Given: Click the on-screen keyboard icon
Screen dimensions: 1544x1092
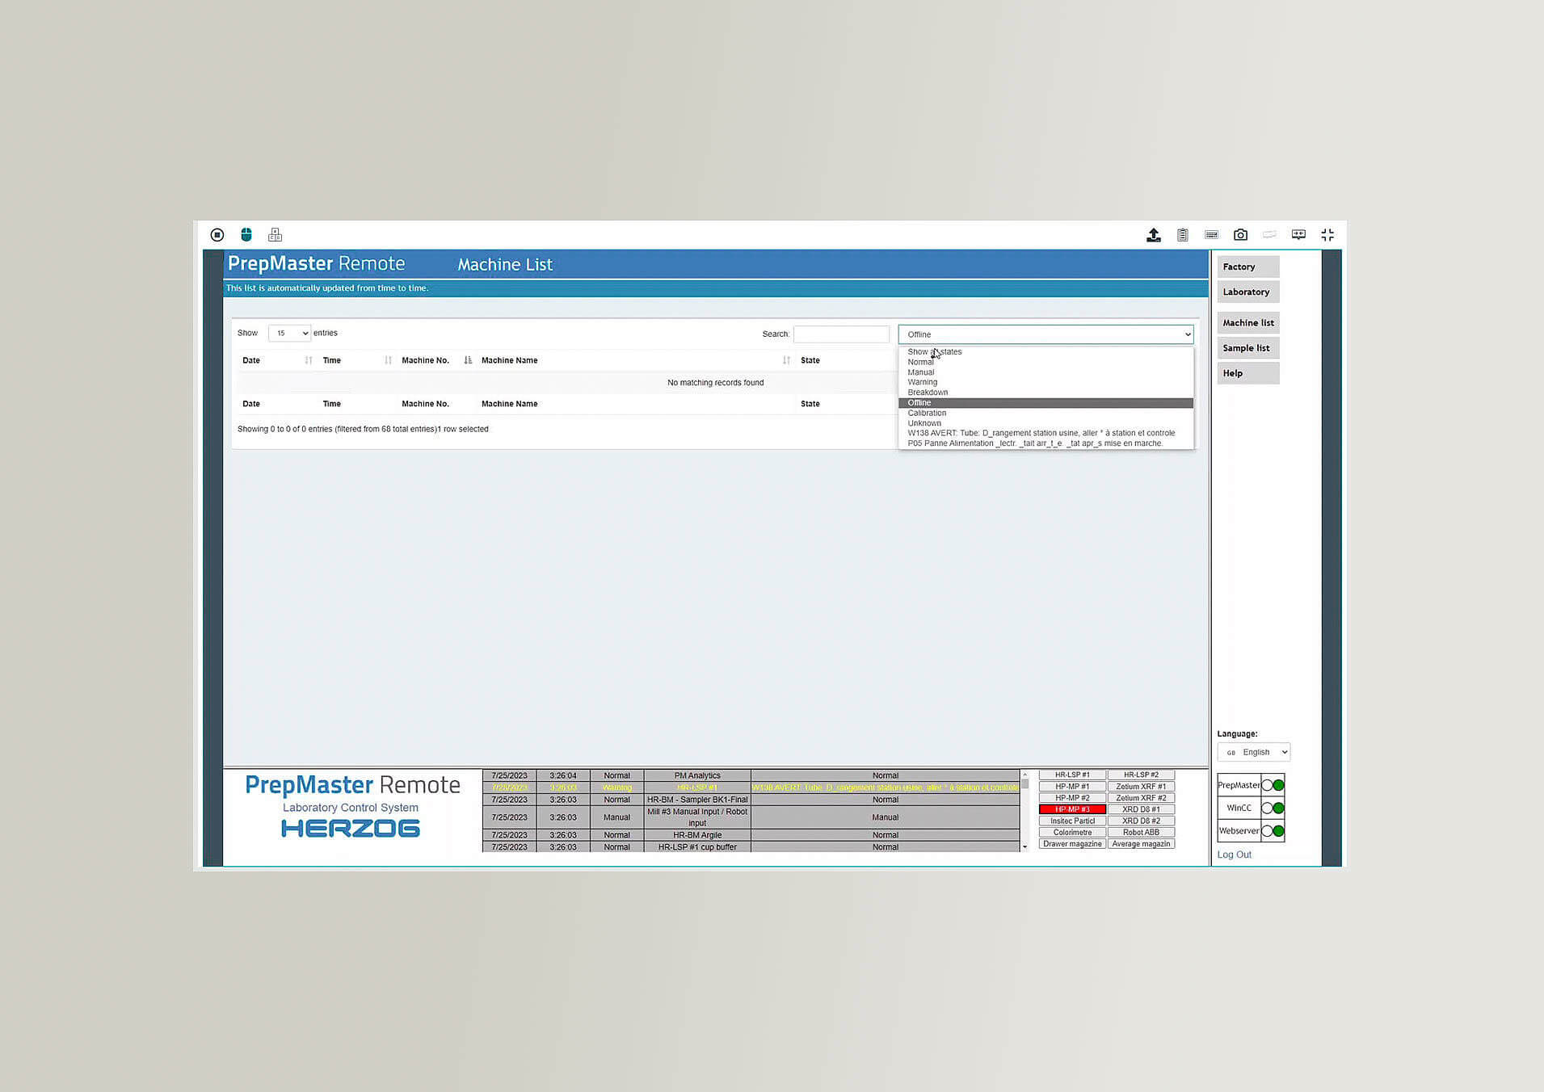Looking at the screenshot, I should pos(1212,235).
